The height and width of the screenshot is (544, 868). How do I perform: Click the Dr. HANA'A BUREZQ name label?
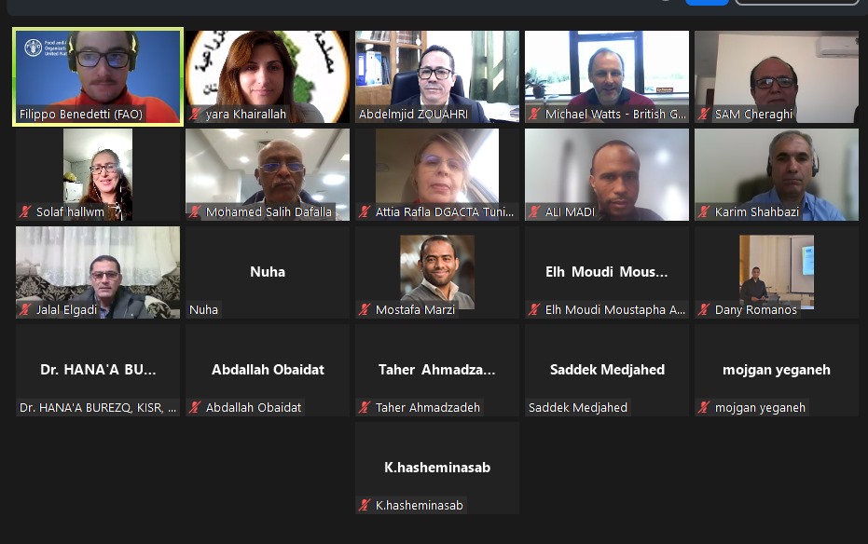[98, 407]
